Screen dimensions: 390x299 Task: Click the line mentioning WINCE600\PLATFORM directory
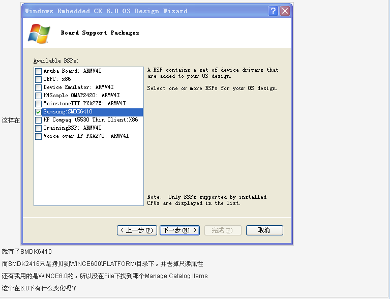tap(103, 264)
